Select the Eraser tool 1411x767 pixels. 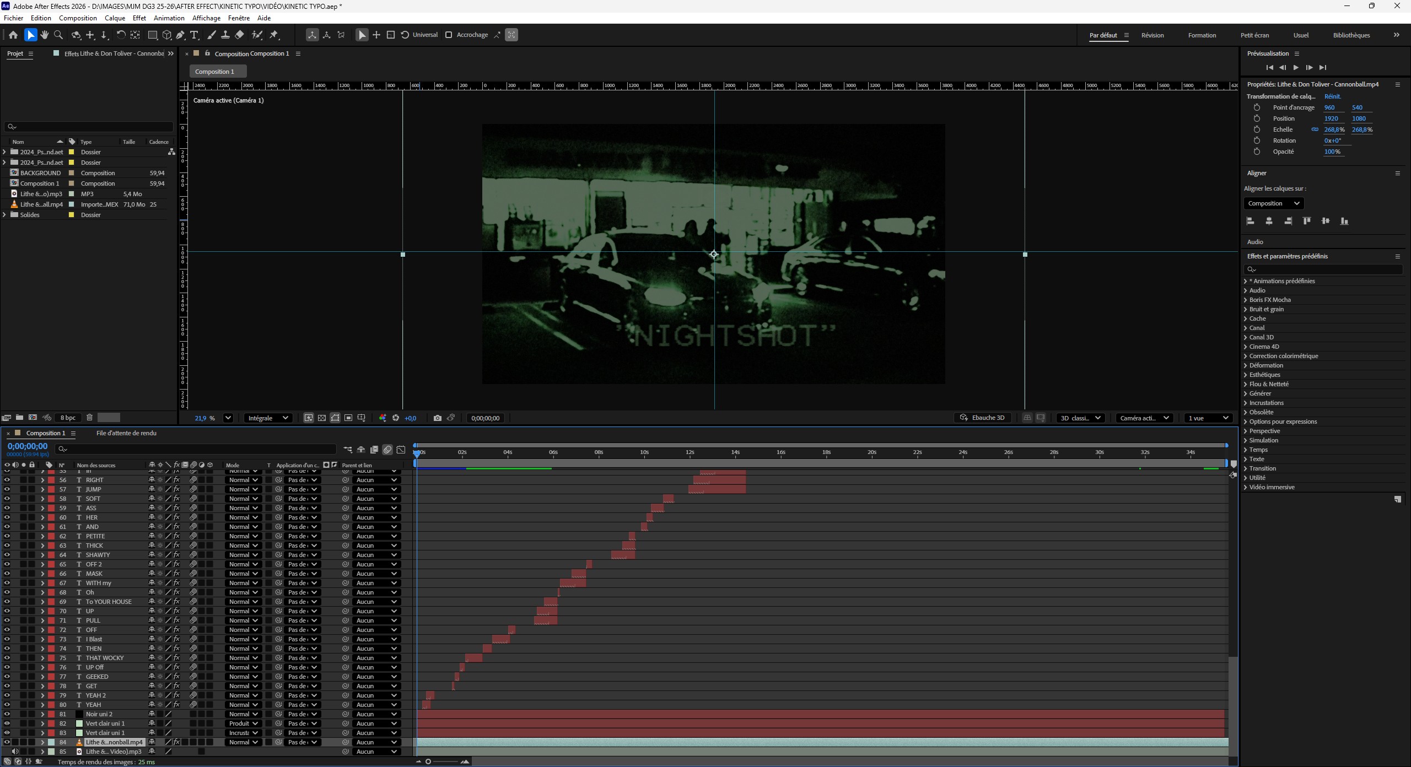pyautogui.click(x=239, y=35)
